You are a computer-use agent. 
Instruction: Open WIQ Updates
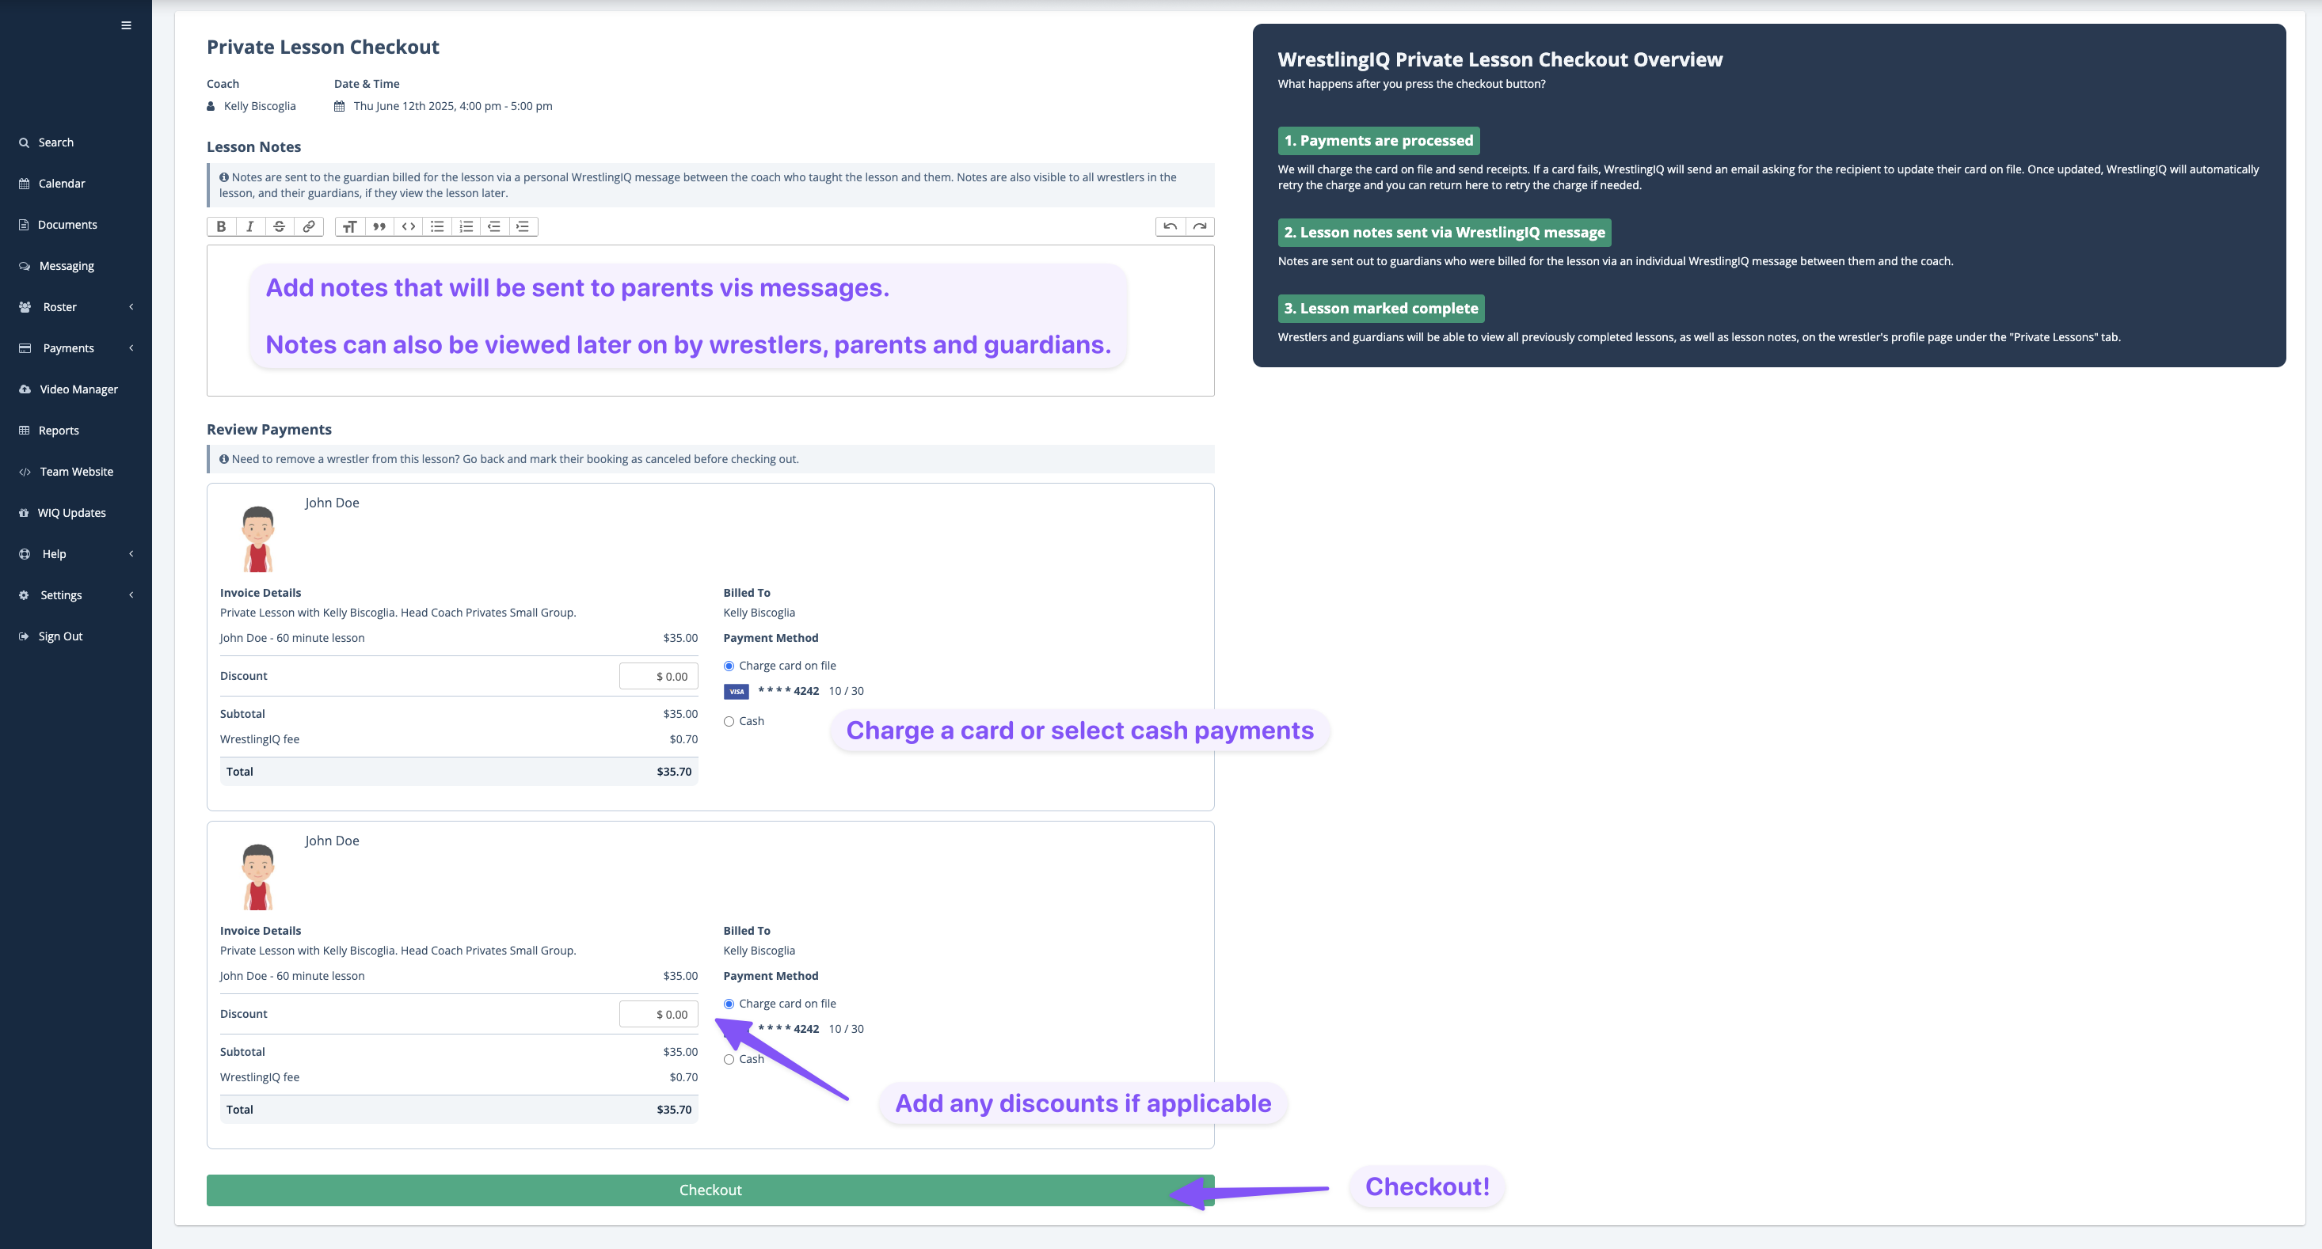[x=72, y=513]
